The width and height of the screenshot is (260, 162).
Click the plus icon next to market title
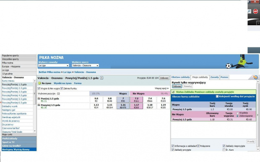point(101,78)
